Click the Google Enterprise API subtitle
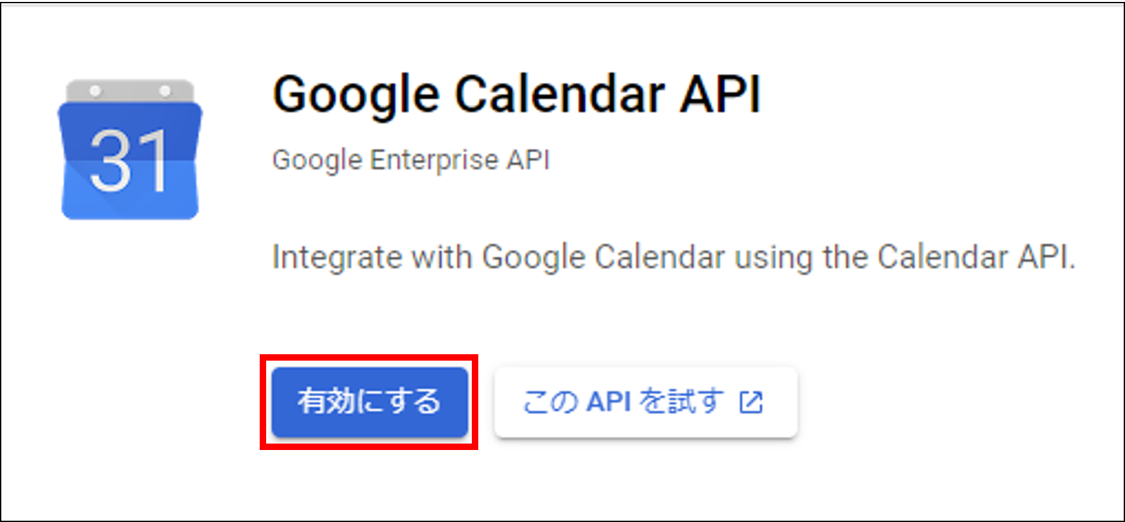Screen dimensions: 1125x522 coord(411,160)
